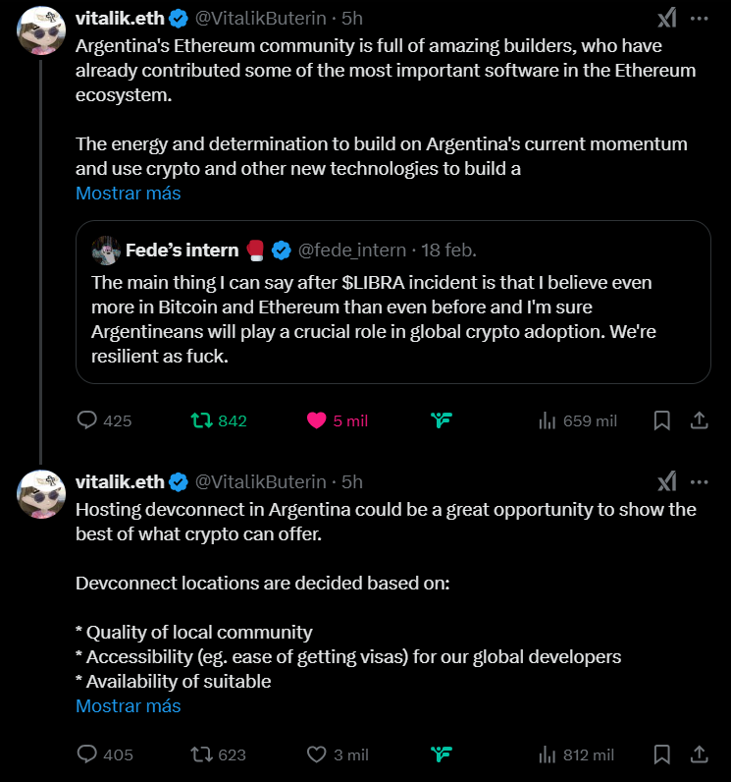Retweet the second tweet showing 623

click(x=202, y=754)
